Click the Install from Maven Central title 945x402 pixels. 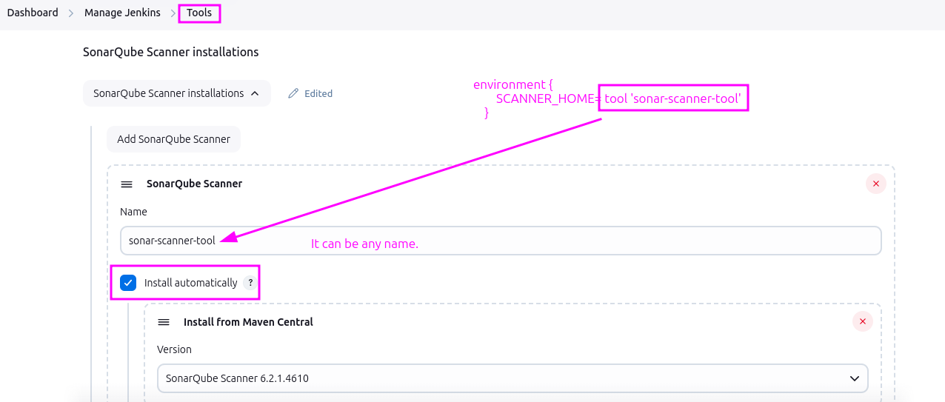248,322
